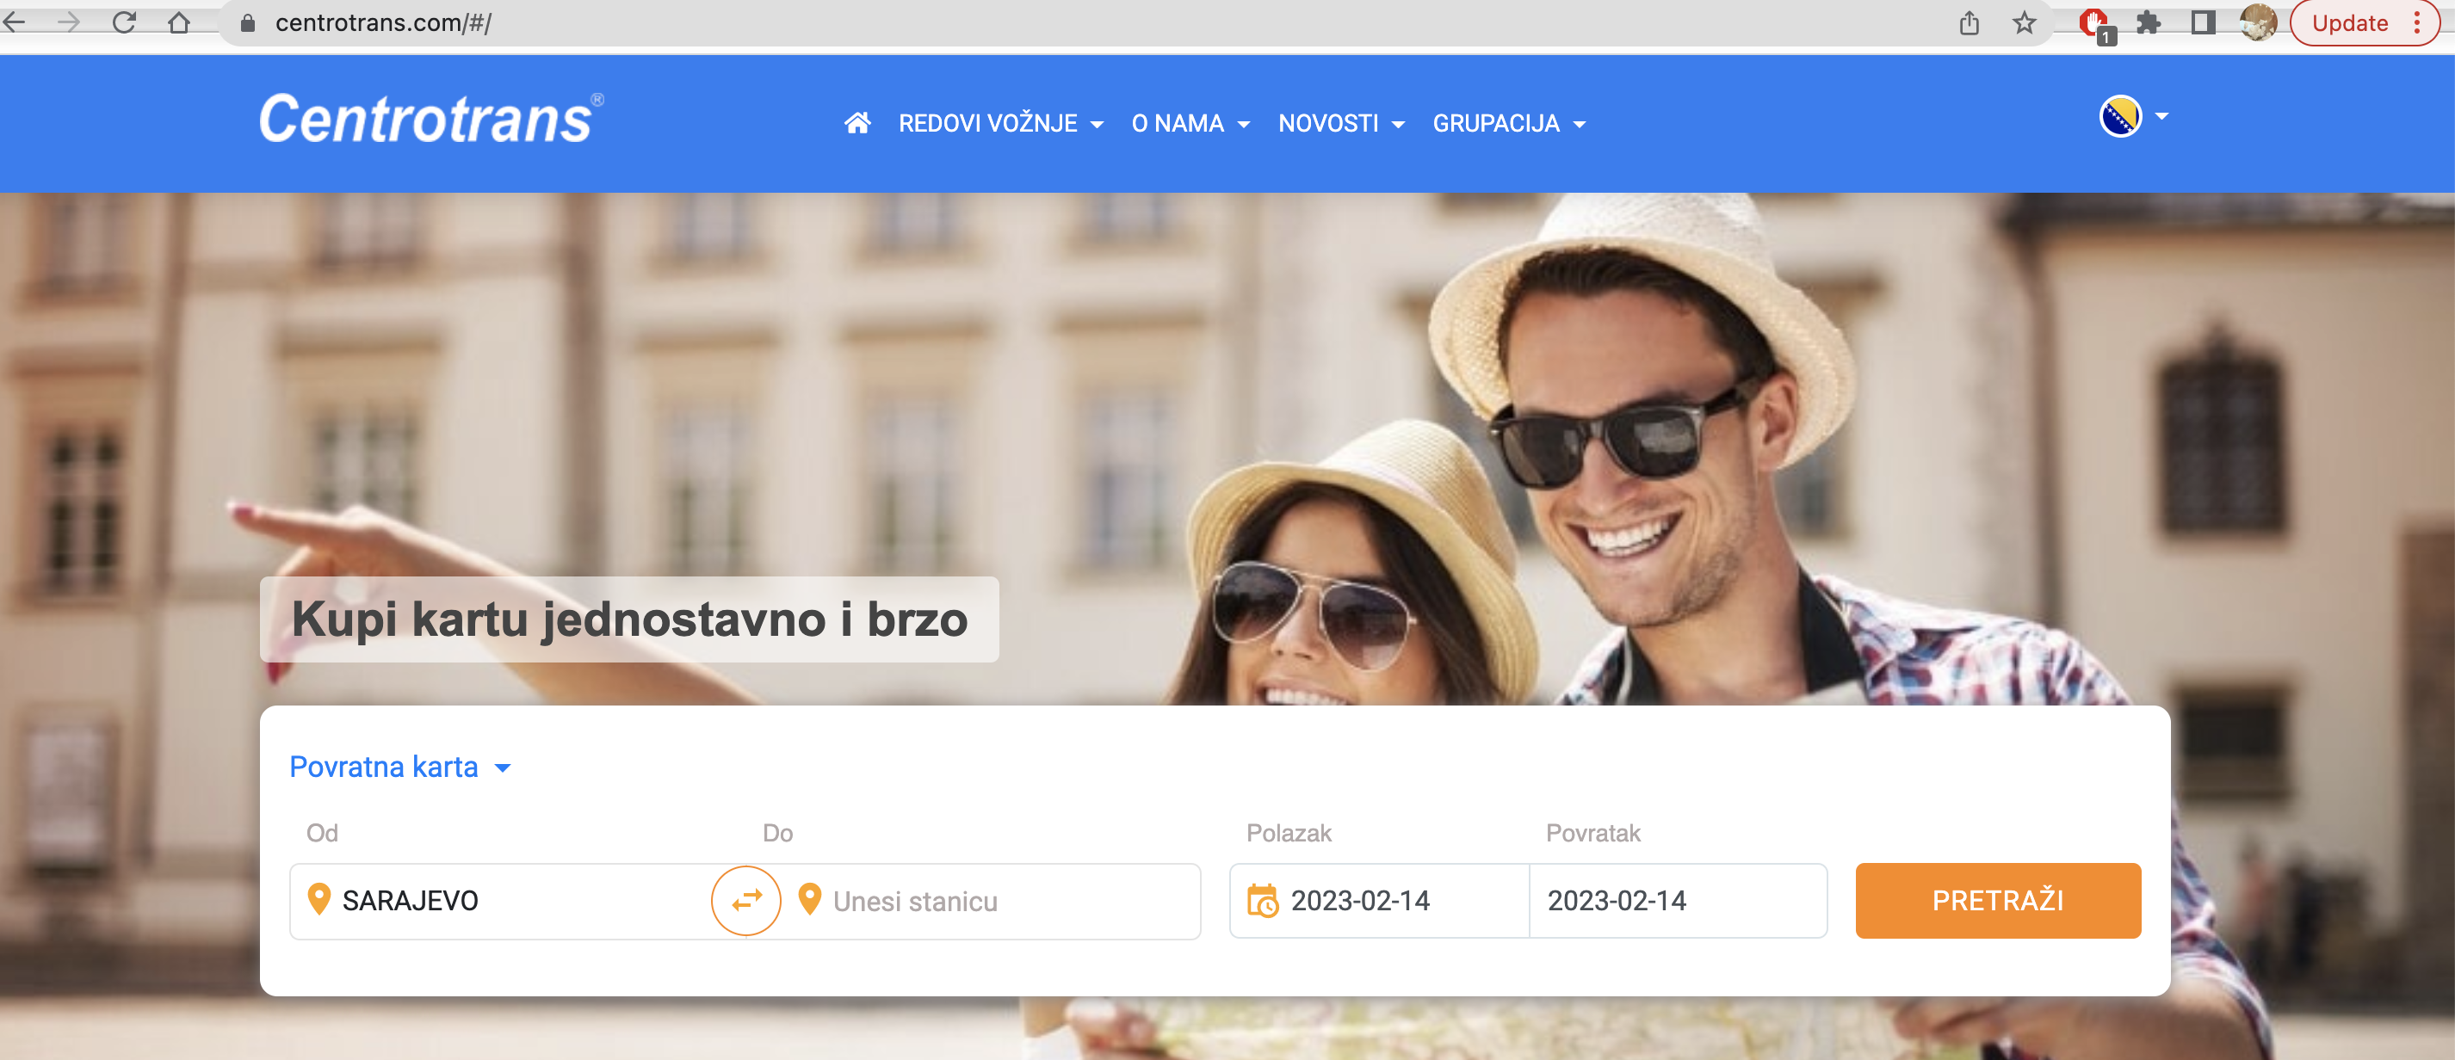Click the PRETRAŽI search button
Image resolution: width=2455 pixels, height=1060 pixels.
click(1998, 901)
